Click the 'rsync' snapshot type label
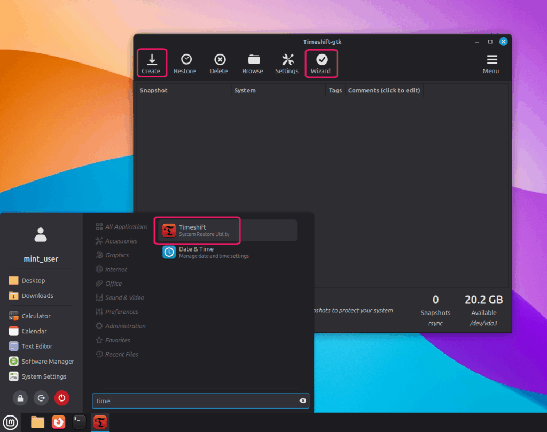The image size is (547, 432). tap(435, 323)
